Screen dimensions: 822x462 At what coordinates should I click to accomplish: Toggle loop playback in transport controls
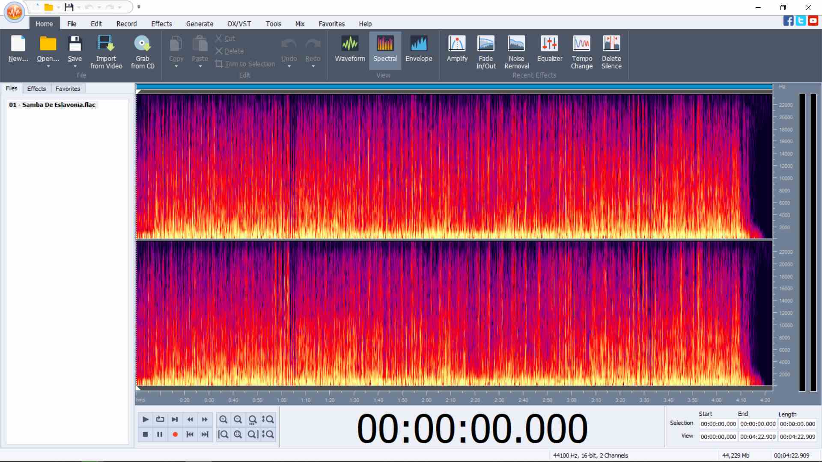pos(160,420)
